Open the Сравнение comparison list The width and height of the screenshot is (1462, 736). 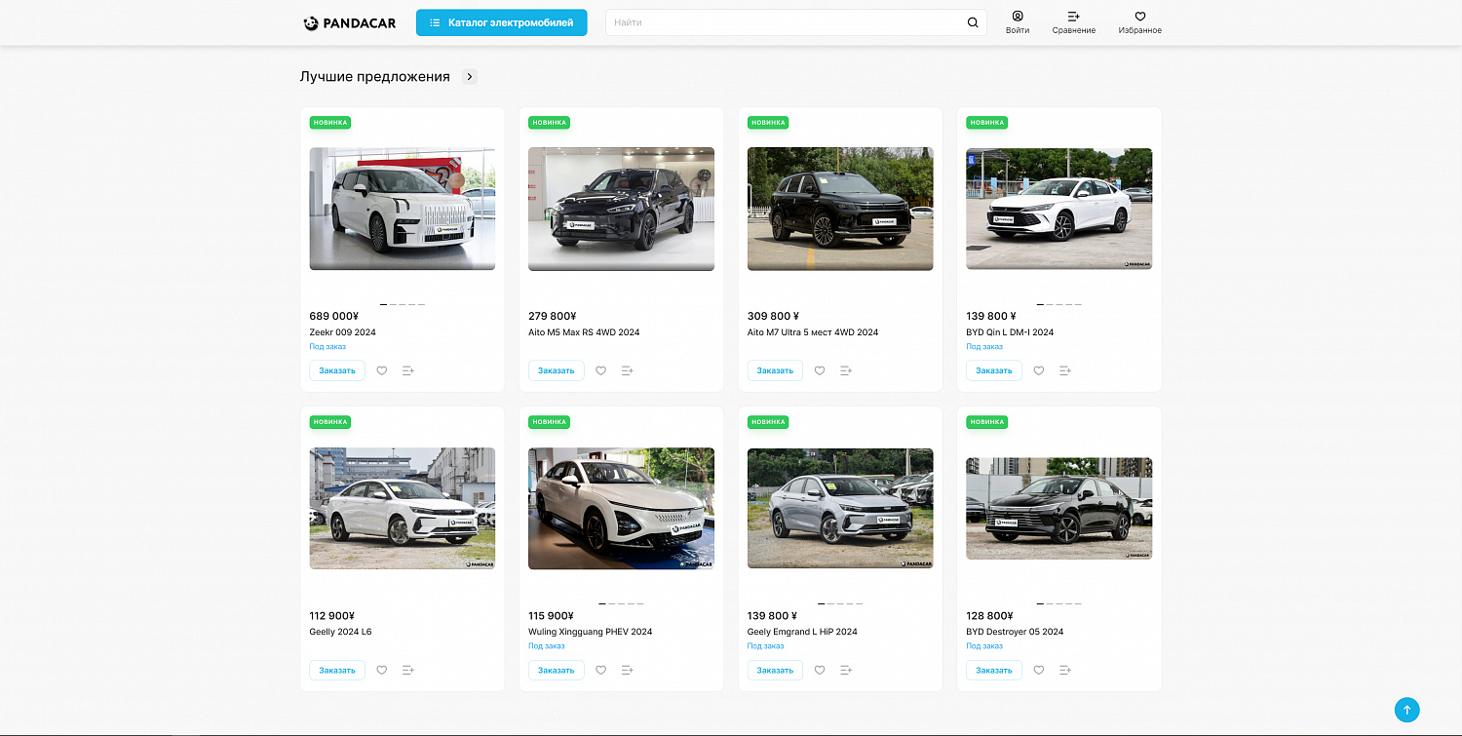(x=1074, y=22)
